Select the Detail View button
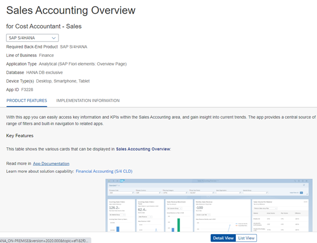 (223, 238)
